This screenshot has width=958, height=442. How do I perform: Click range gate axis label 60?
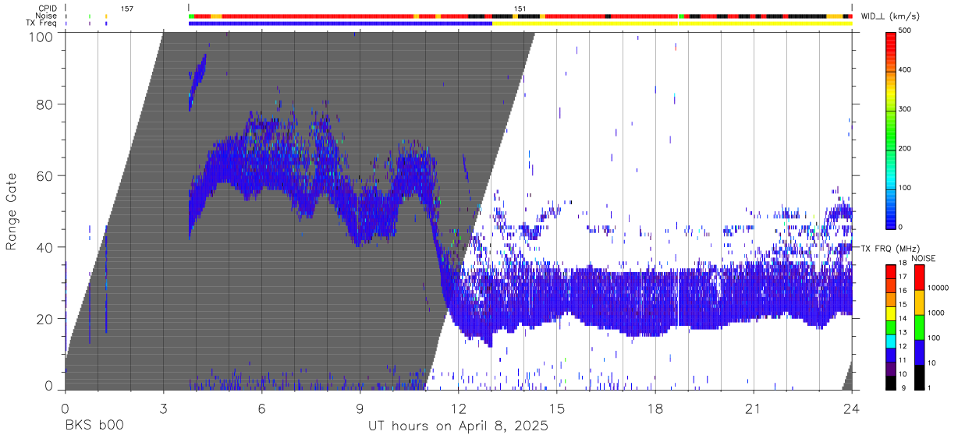[x=44, y=175]
